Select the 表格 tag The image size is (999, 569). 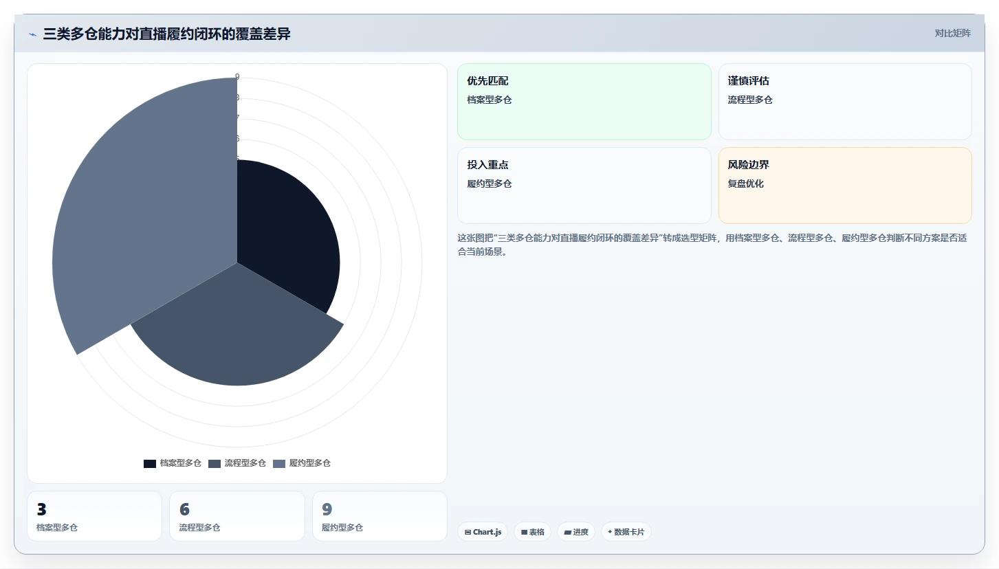point(532,532)
